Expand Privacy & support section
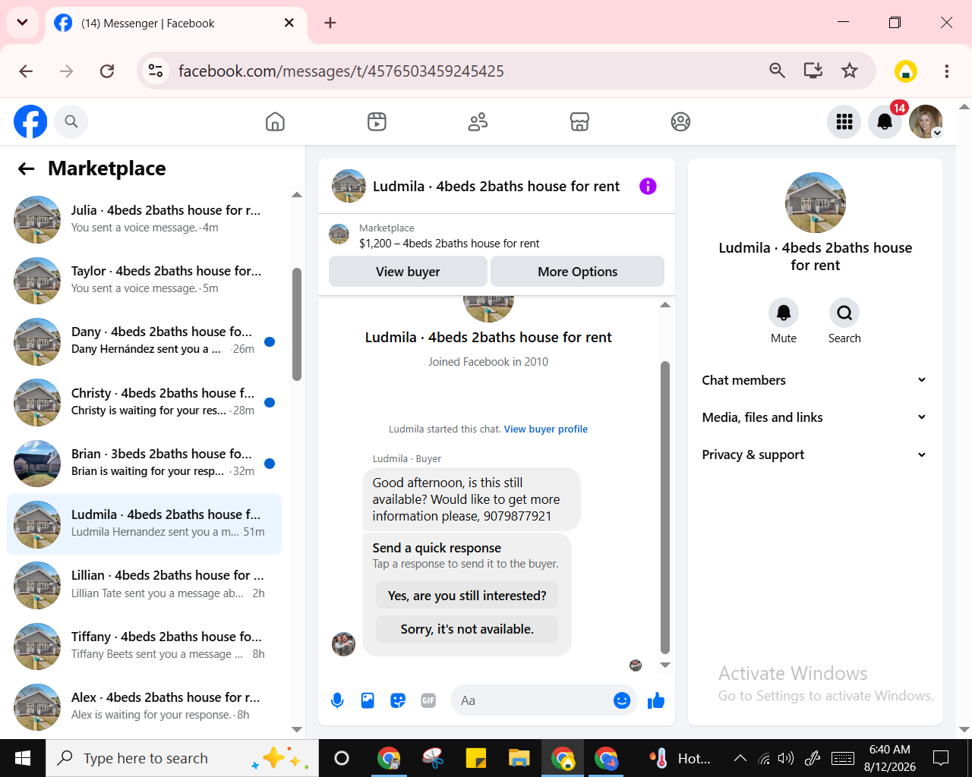The height and width of the screenshot is (777, 972). [815, 455]
